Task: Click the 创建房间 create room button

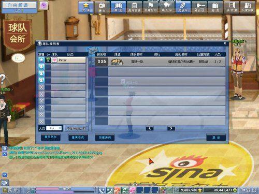Action: point(105,137)
